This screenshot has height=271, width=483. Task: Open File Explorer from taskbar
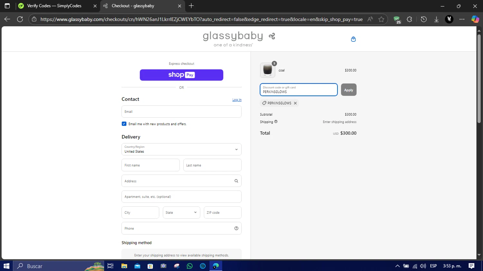pos(124,266)
